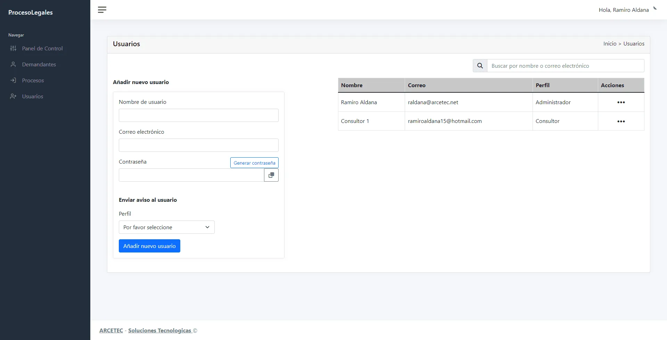
Task: Open Demandantes from the sidebar
Action: point(39,65)
